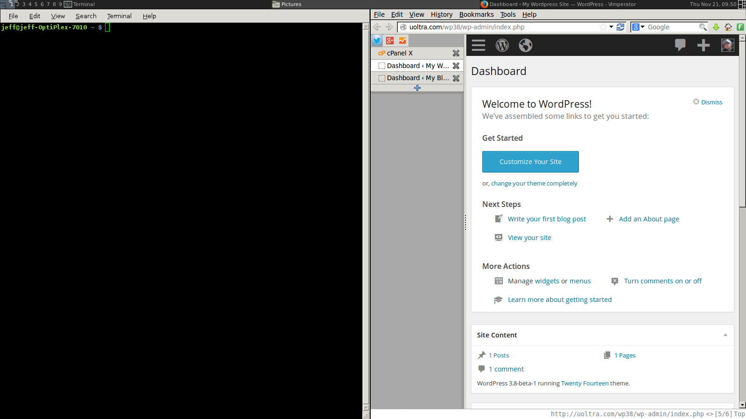
Task: Reload the page with the refresh icon
Action: tap(620, 27)
